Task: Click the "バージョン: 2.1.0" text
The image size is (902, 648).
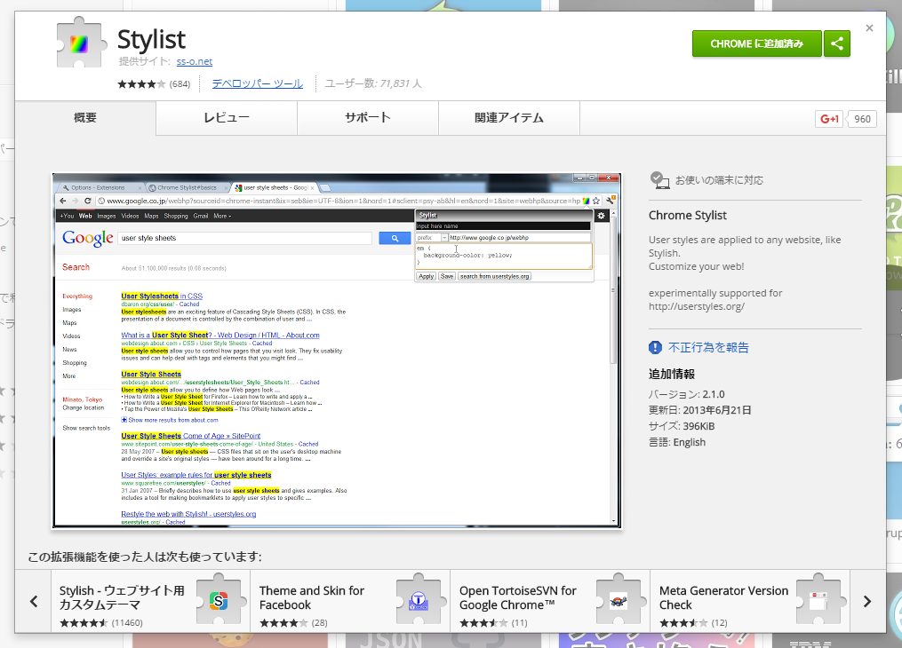Action: tap(686, 394)
